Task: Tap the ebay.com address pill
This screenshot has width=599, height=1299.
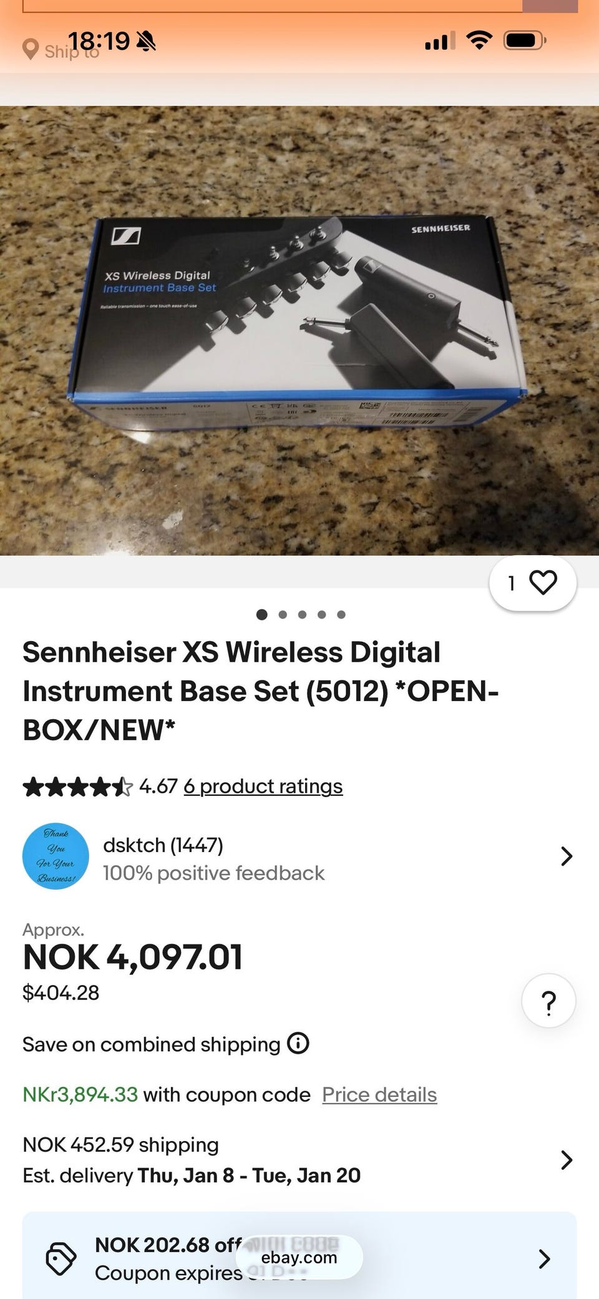Action: [299, 1257]
